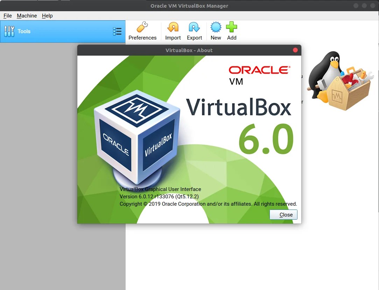Viewport: 379px width, 290px height.
Task: Click the Export appliance icon
Action: [194, 27]
